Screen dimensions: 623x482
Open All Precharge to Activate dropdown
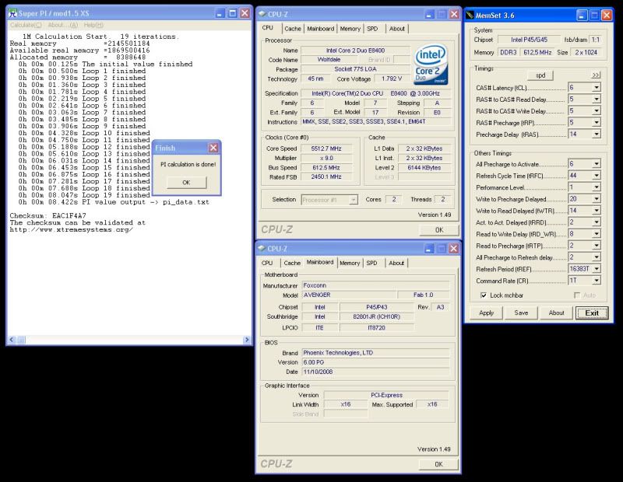pyautogui.click(x=597, y=164)
